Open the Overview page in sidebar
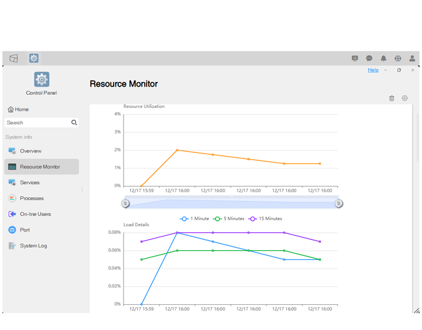 [x=30, y=151]
